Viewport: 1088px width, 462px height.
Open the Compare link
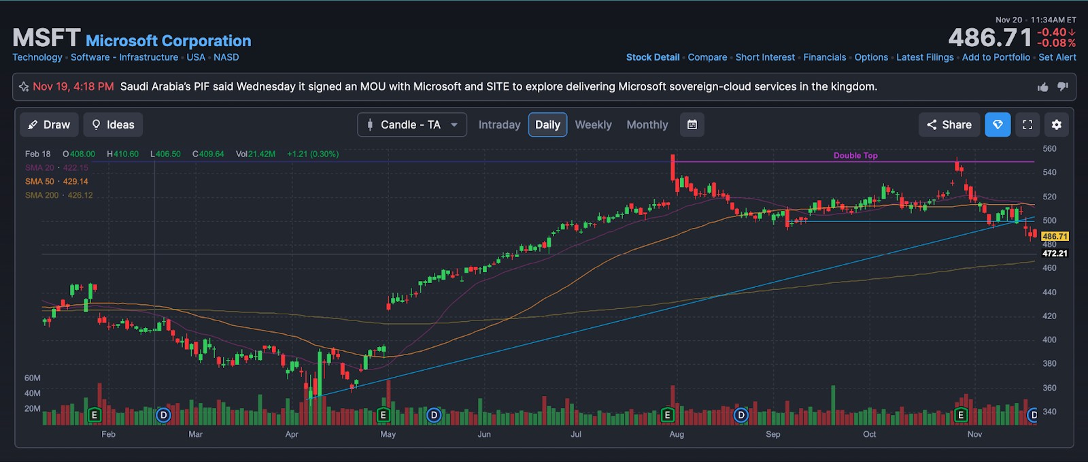coord(707,57)
